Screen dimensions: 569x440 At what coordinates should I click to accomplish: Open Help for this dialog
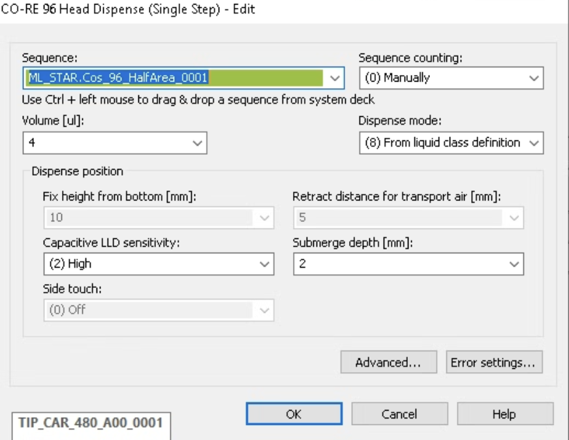click(x=505, y=414)
